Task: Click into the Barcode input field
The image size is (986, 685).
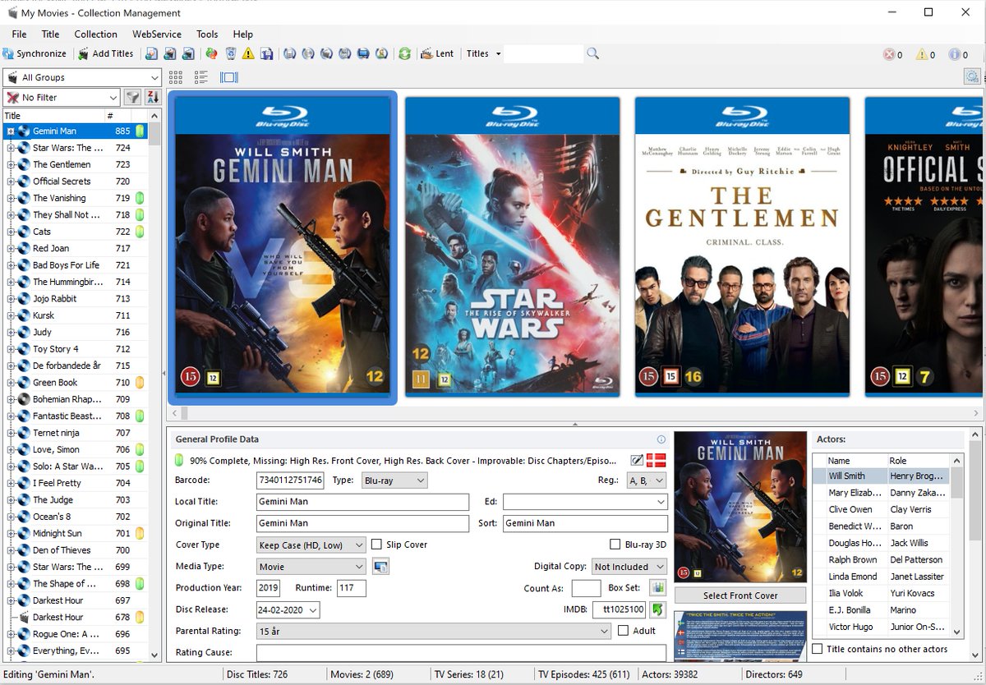Action: pyautogui.click(x=291, y=480)
